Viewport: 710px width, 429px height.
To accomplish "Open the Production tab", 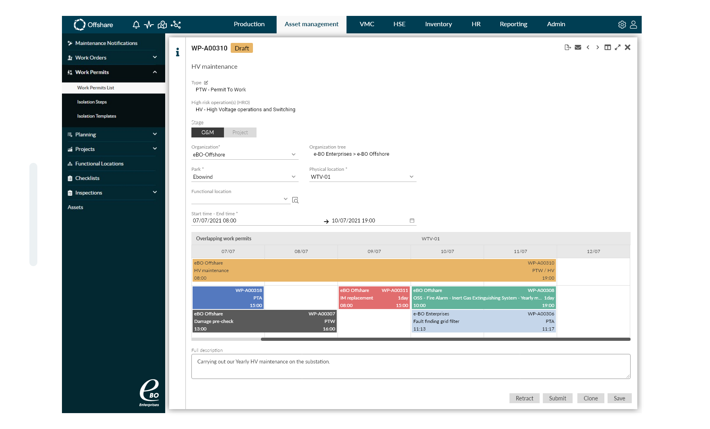I will coord(249,24).
